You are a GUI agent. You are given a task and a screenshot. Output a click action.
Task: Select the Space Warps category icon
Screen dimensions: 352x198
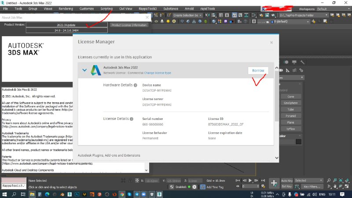click(294, 71)
